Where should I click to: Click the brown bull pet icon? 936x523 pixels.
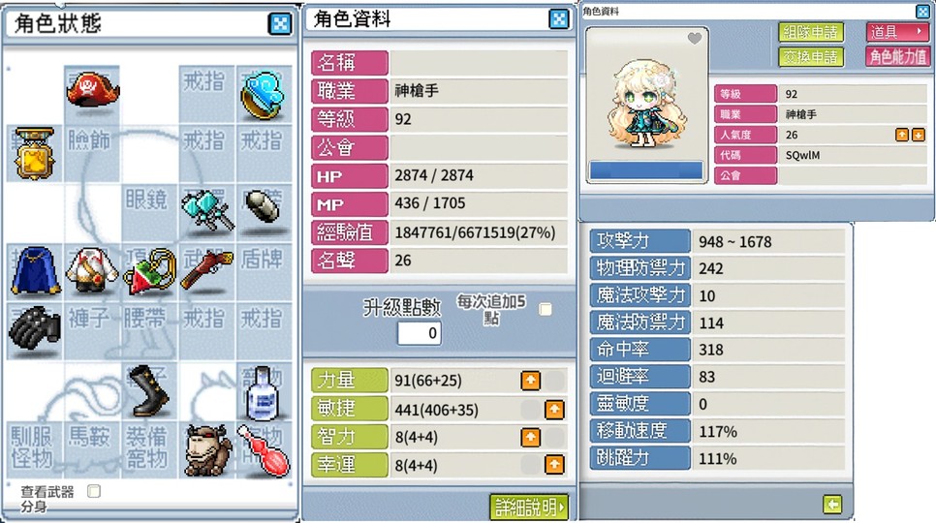point(207,450)
